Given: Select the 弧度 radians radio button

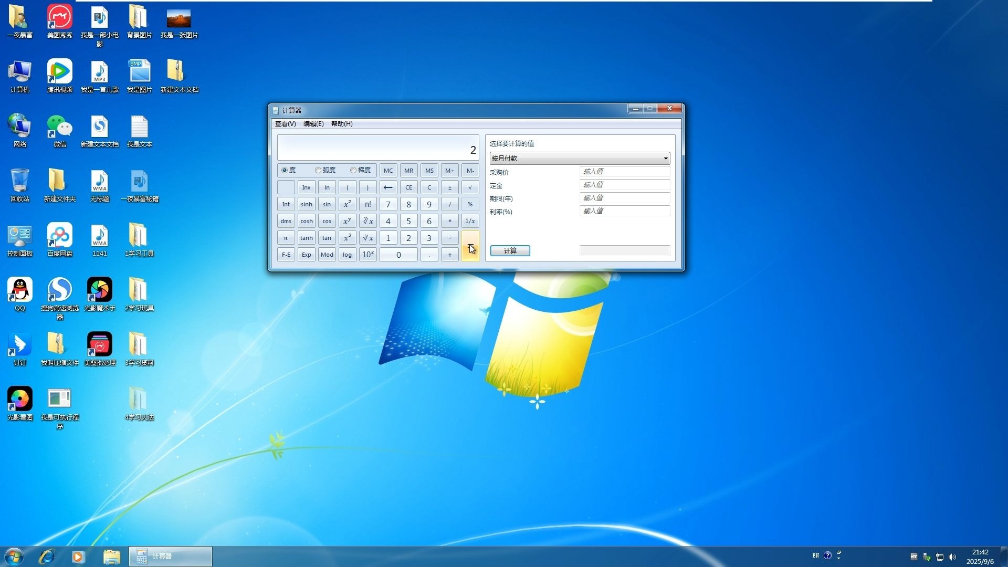Looking at the screenshot, I should [x=318, y=170].
